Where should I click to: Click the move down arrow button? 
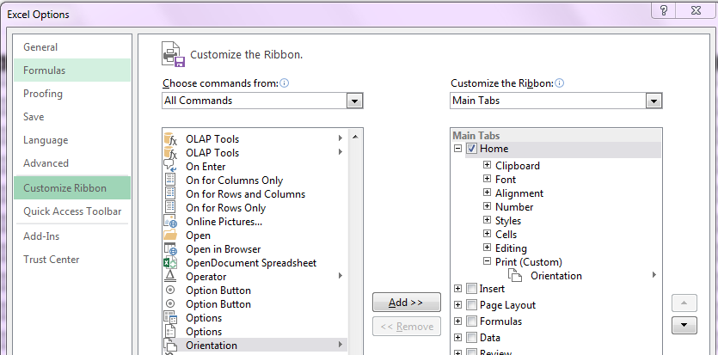(x=684, y=325)
